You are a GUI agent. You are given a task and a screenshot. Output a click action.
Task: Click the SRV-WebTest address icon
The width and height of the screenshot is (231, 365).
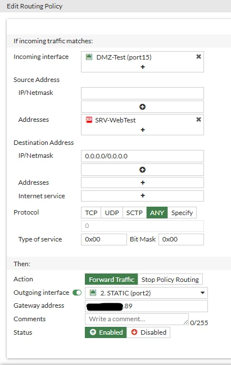click(x=89, y=120)
